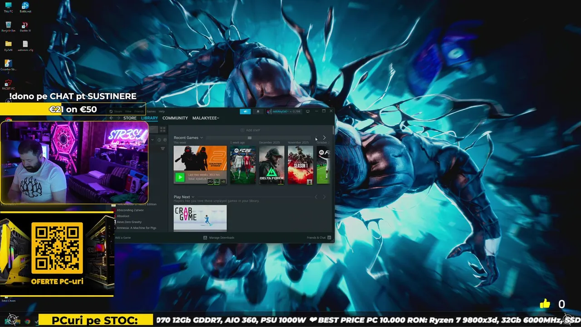Click the Manage Downloads icon
This screenshot has height=327, width=581.
point(205,238)
